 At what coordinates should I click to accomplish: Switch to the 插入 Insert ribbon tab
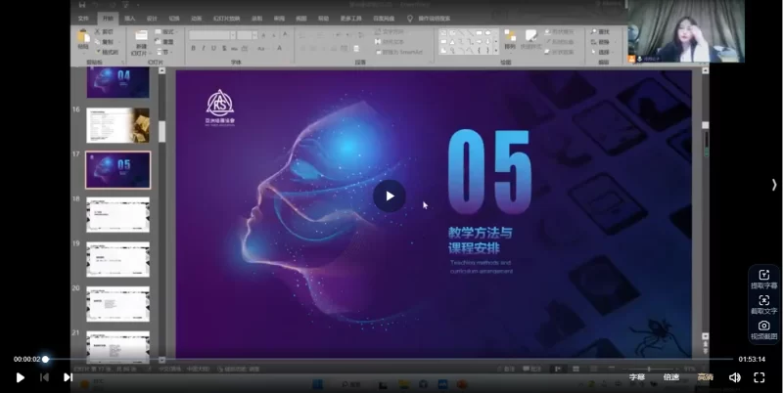pos(130,19)
